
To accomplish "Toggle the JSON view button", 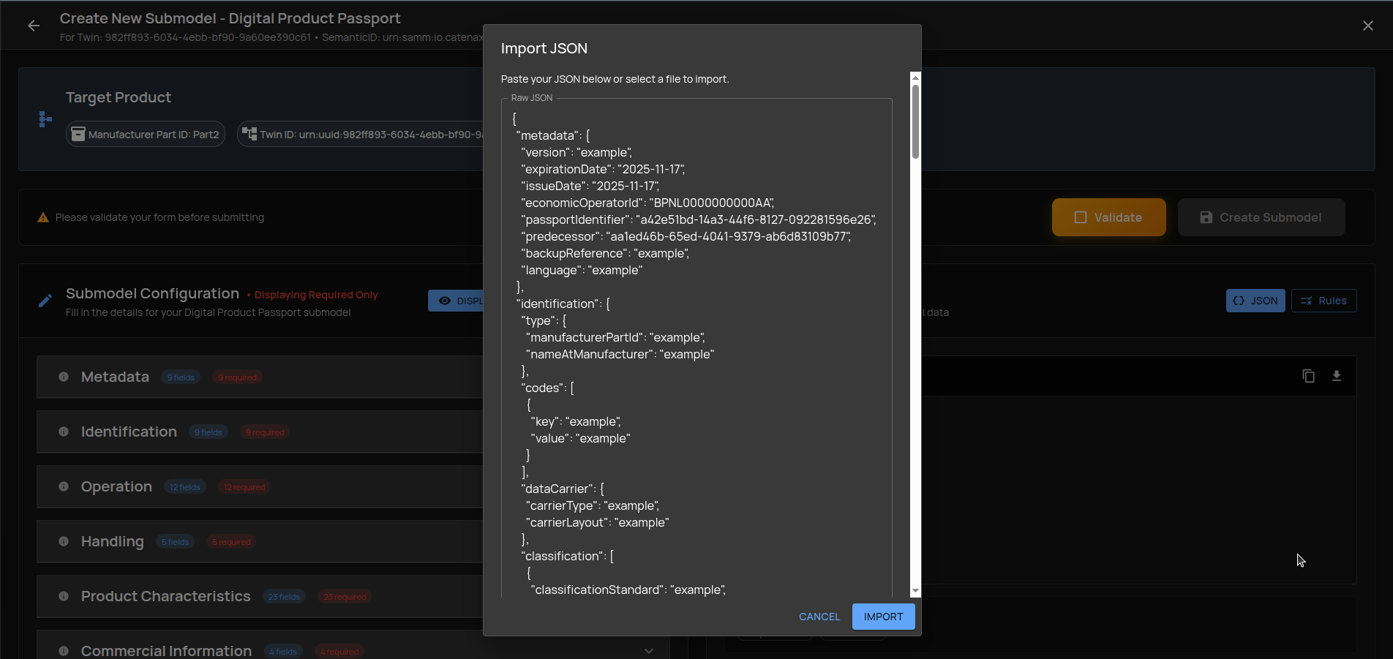I will [1255, 300].
